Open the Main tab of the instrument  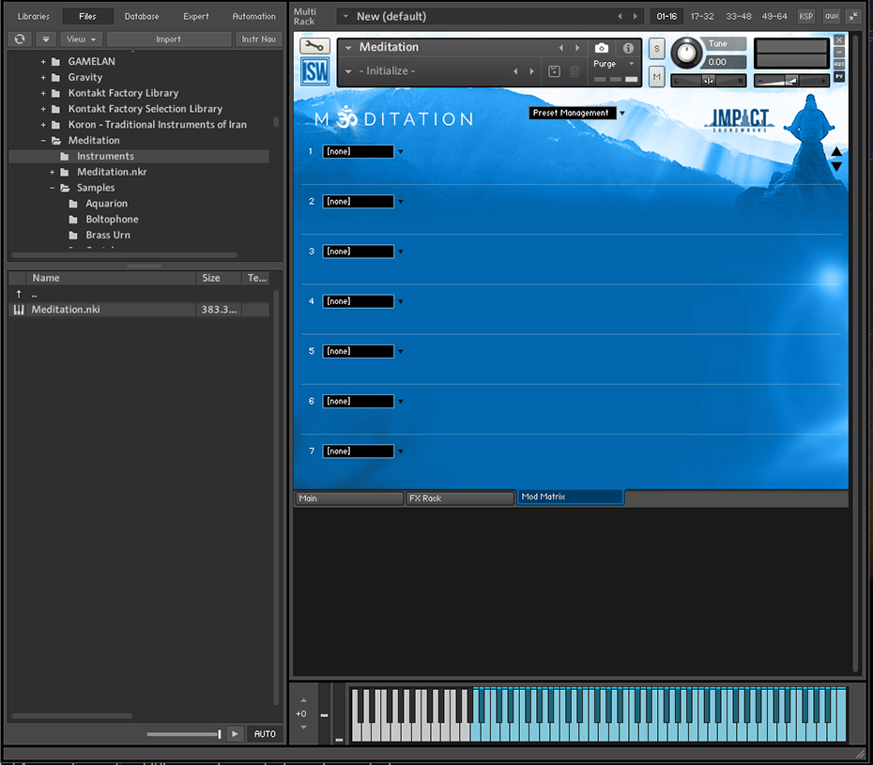click(x=348, y=498)
